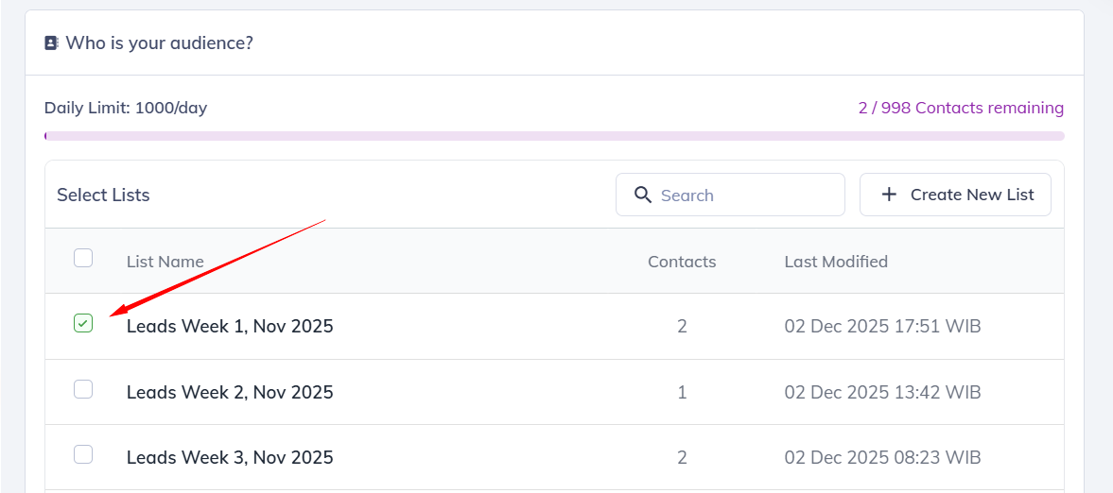Click the 02 Dec 2025 13:42 WIB timestamp
This screenshot has width=1113, height=493.
point(882,392)
